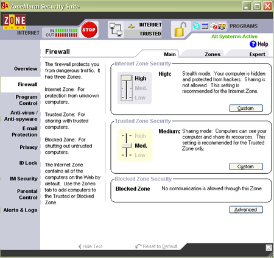
Task: Click the Reset to Default arrow icon
Action: click(138, 246)
